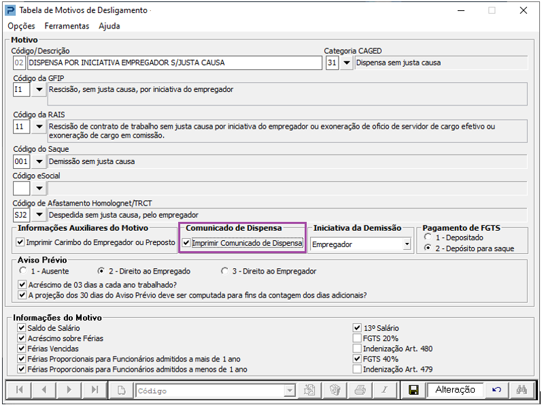Toggle Imprimir Comunicado de Dispensa checkbox

click(x=186, y=243)
